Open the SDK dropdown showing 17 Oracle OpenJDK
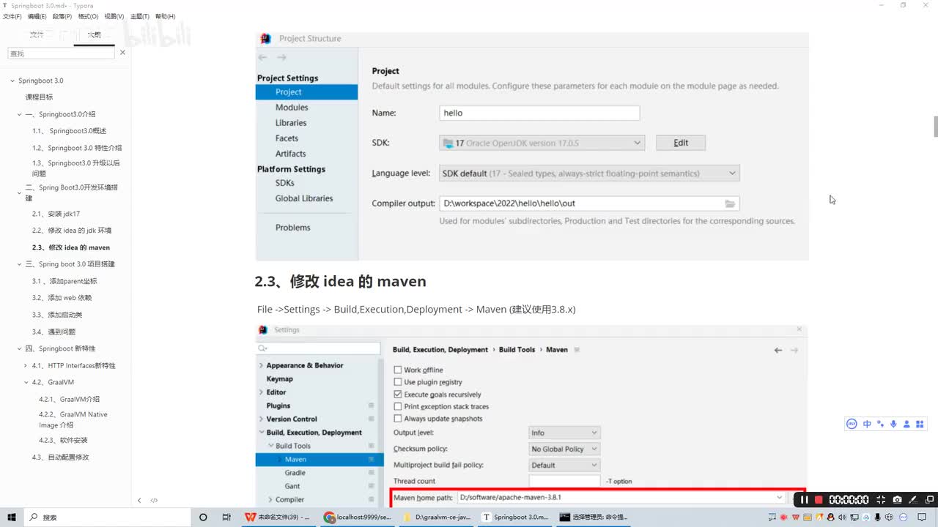This screenshot has width=938, height=527. tap(542, 143)
